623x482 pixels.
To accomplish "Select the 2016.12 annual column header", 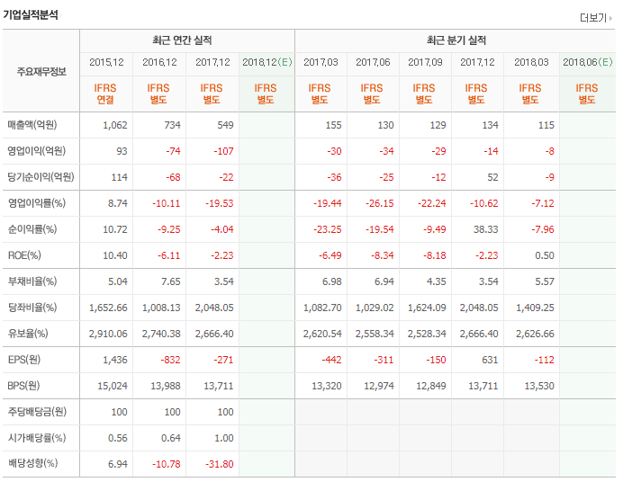I will point(159,62).
